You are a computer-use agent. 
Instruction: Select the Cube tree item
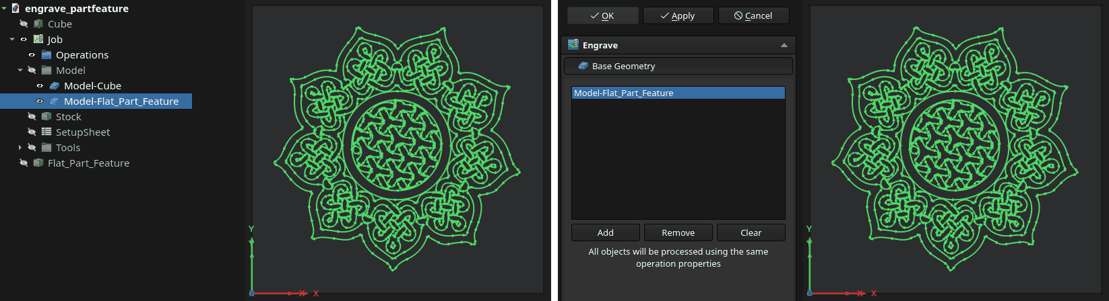pos(60,24)
